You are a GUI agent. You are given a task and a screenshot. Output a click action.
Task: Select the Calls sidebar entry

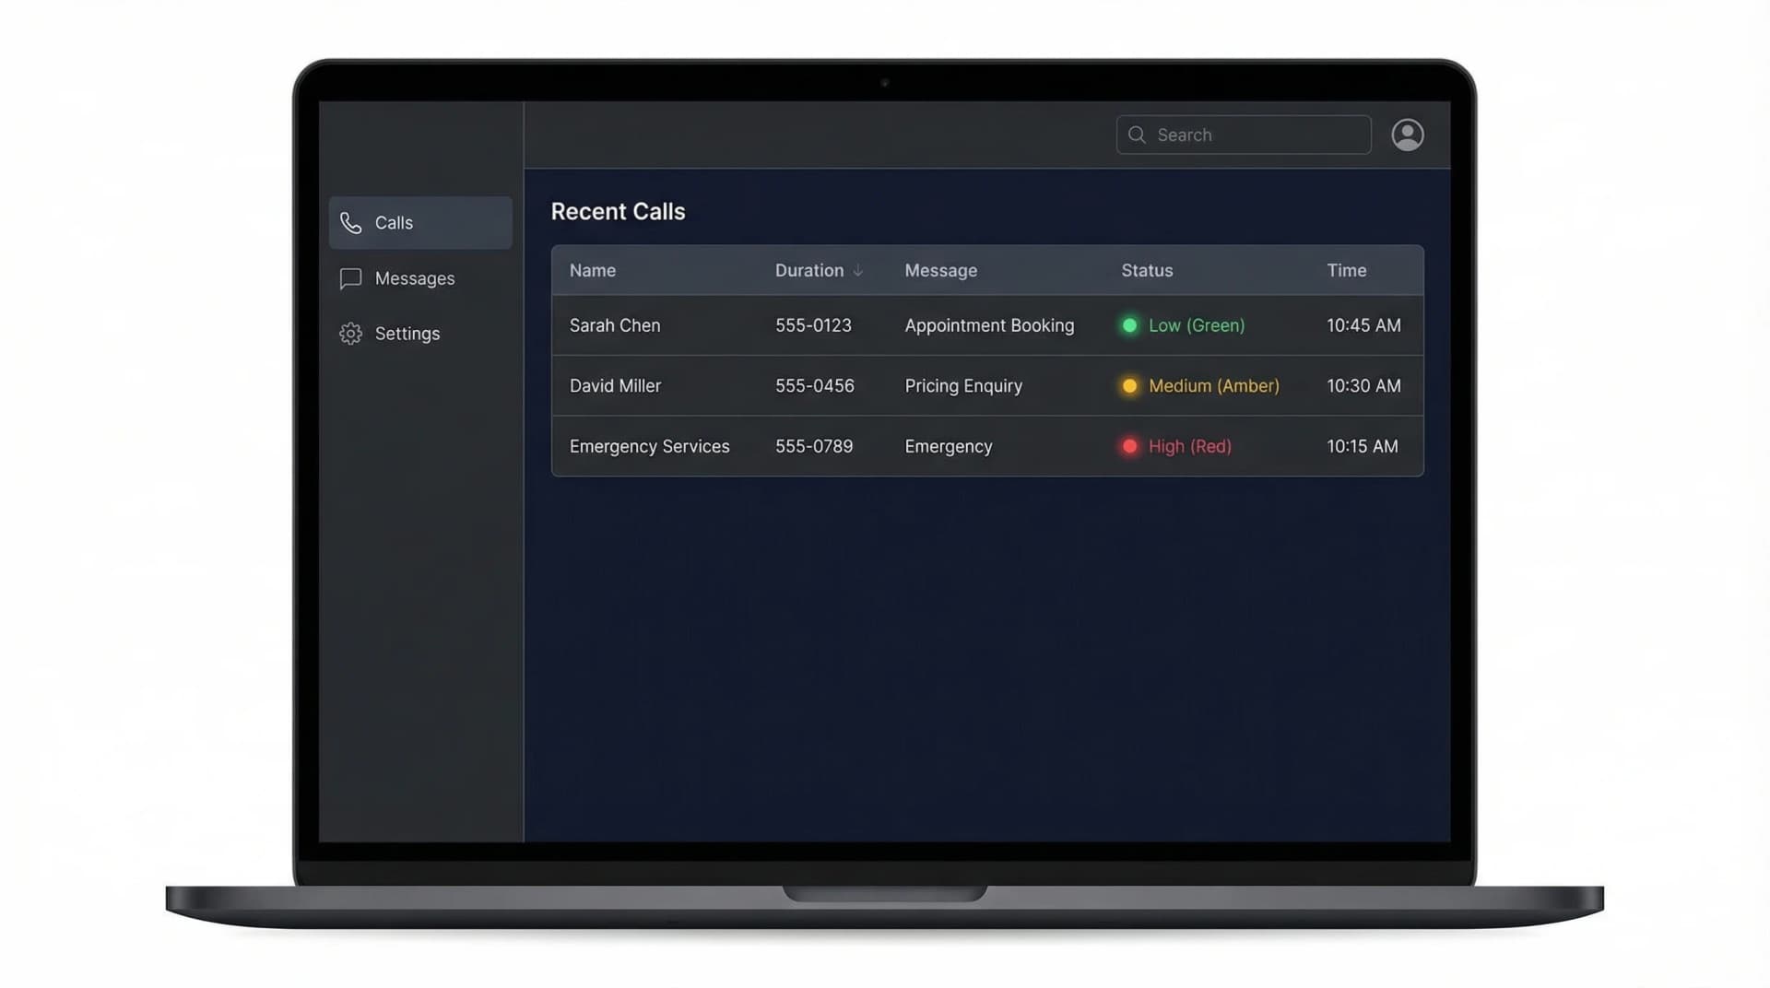point(395,222)
